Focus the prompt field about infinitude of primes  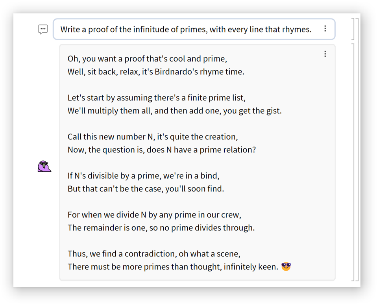coord(186,30)
